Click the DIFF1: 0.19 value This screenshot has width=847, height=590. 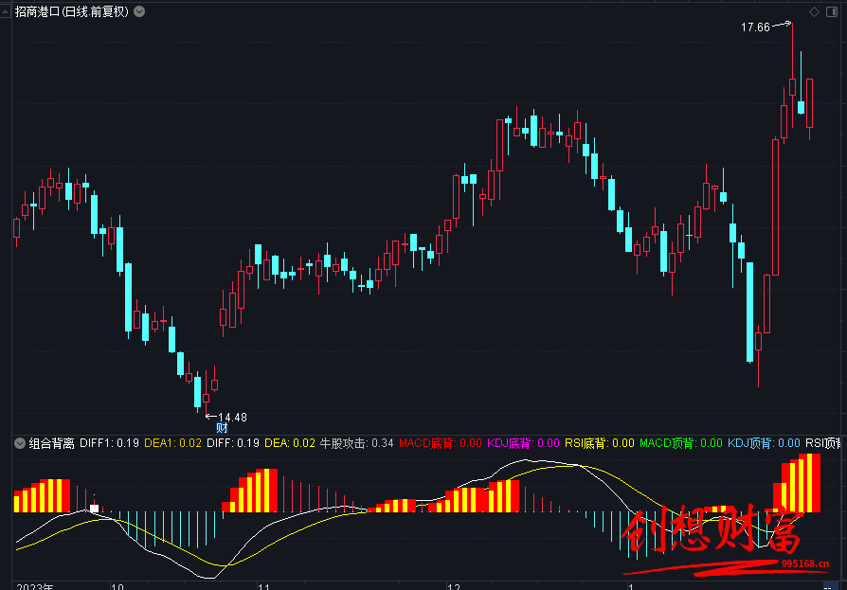tap(109, 443)
